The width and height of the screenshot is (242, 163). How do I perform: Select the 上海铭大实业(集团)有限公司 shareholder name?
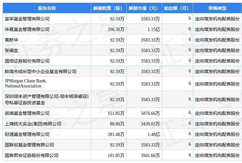[x=33, y=124]
